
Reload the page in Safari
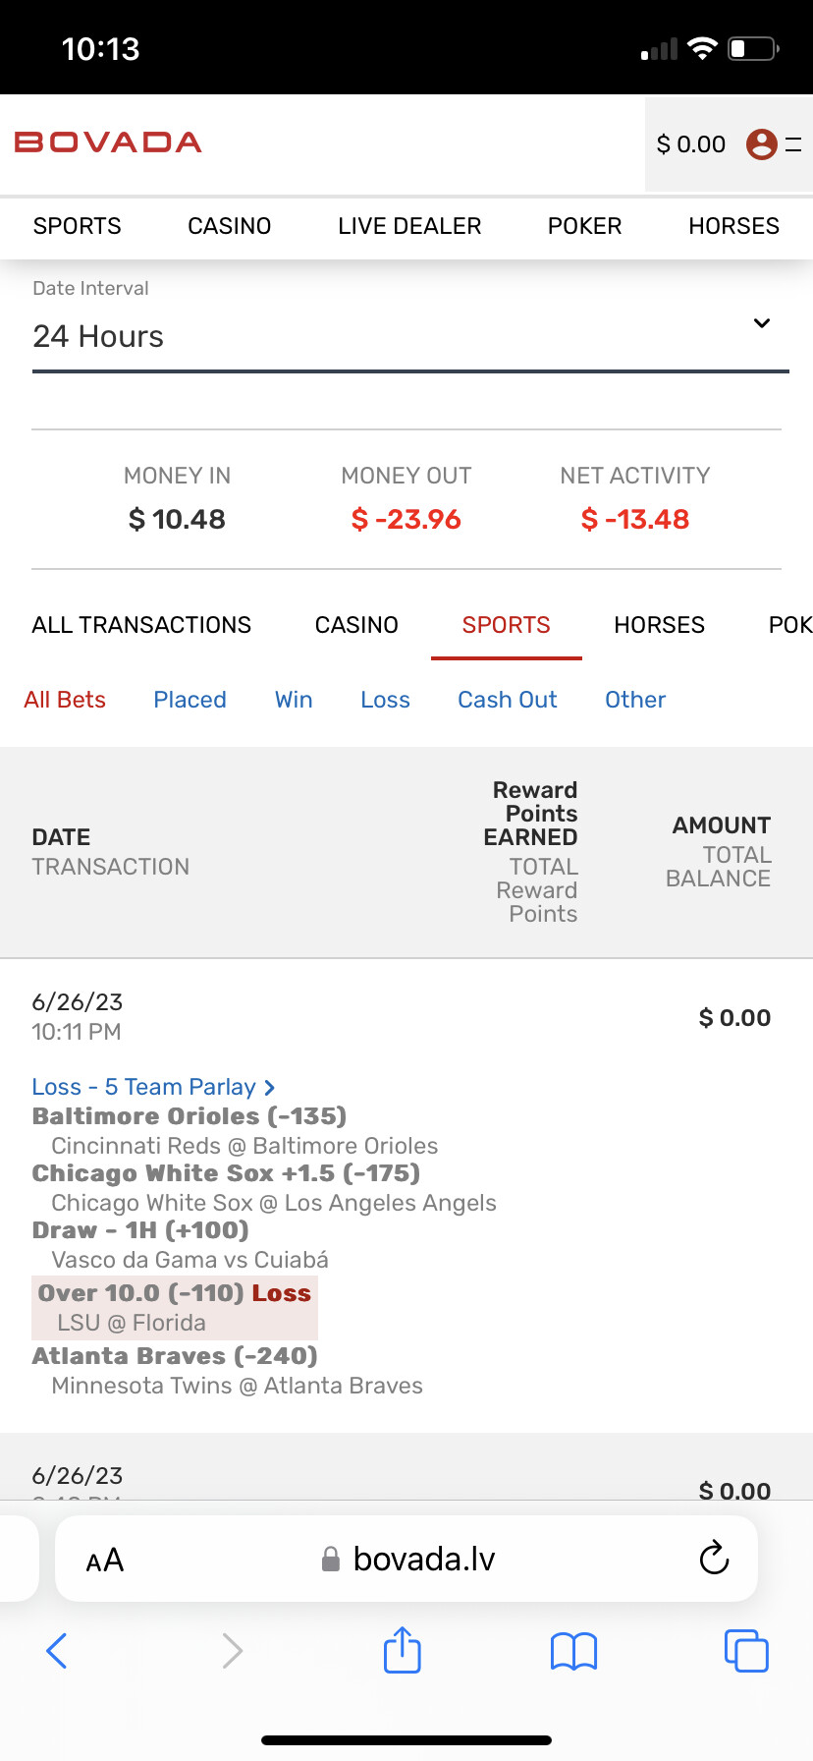point(714,1558)
